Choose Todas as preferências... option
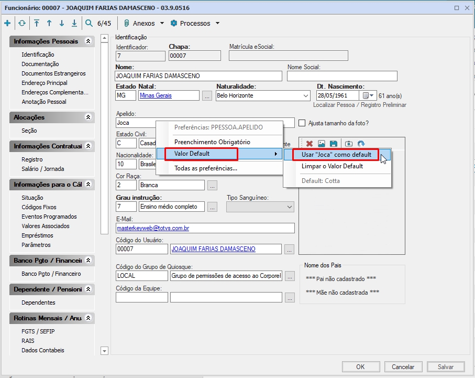475x378 pixels. click(x=219, y=168)
